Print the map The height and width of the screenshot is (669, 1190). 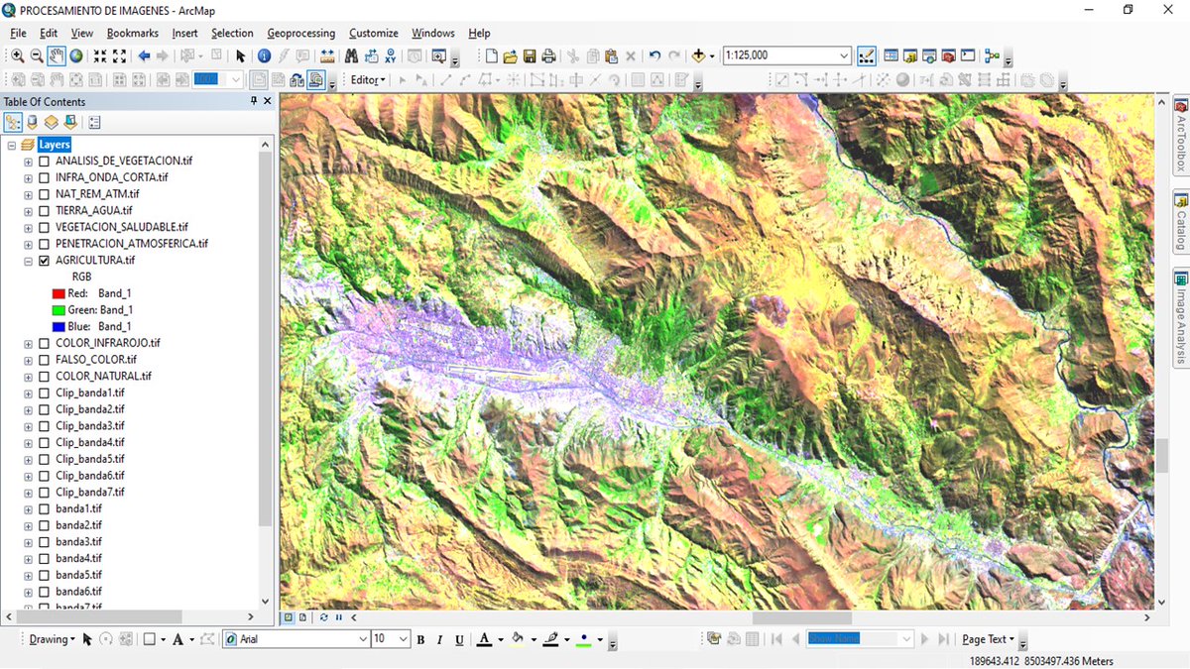pos(547,56)
